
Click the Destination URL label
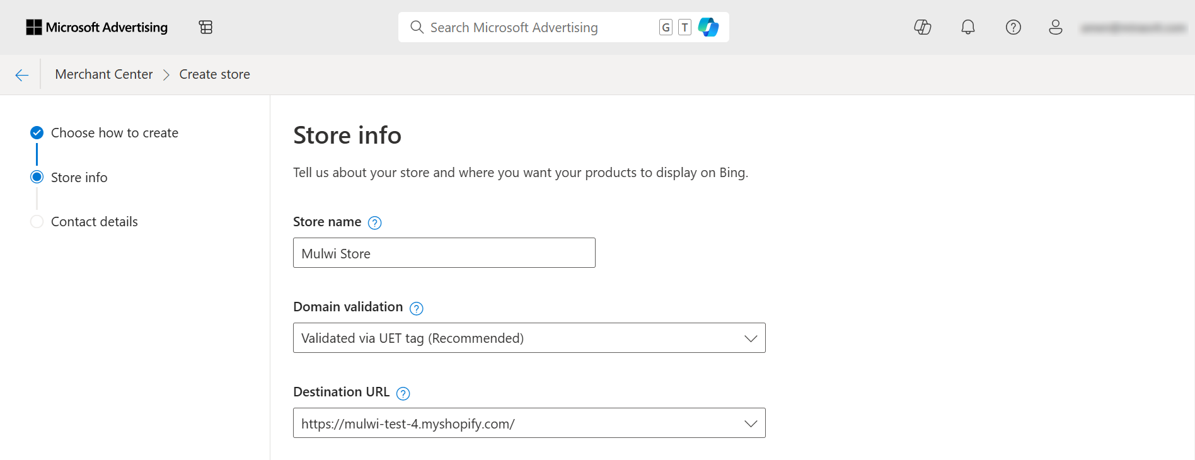tap(342, 392)
